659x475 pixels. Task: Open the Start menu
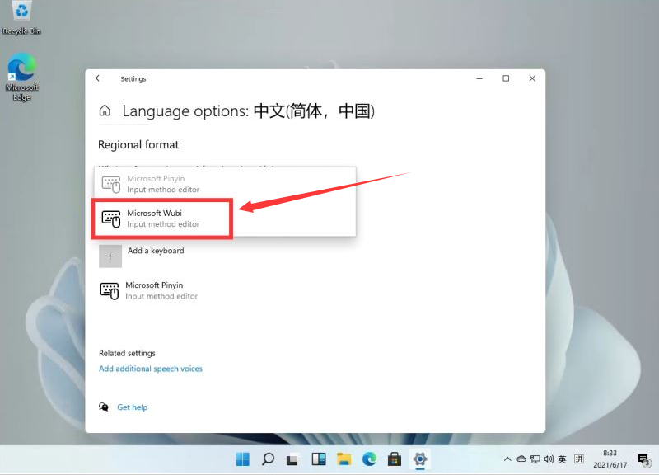(242, 459)
